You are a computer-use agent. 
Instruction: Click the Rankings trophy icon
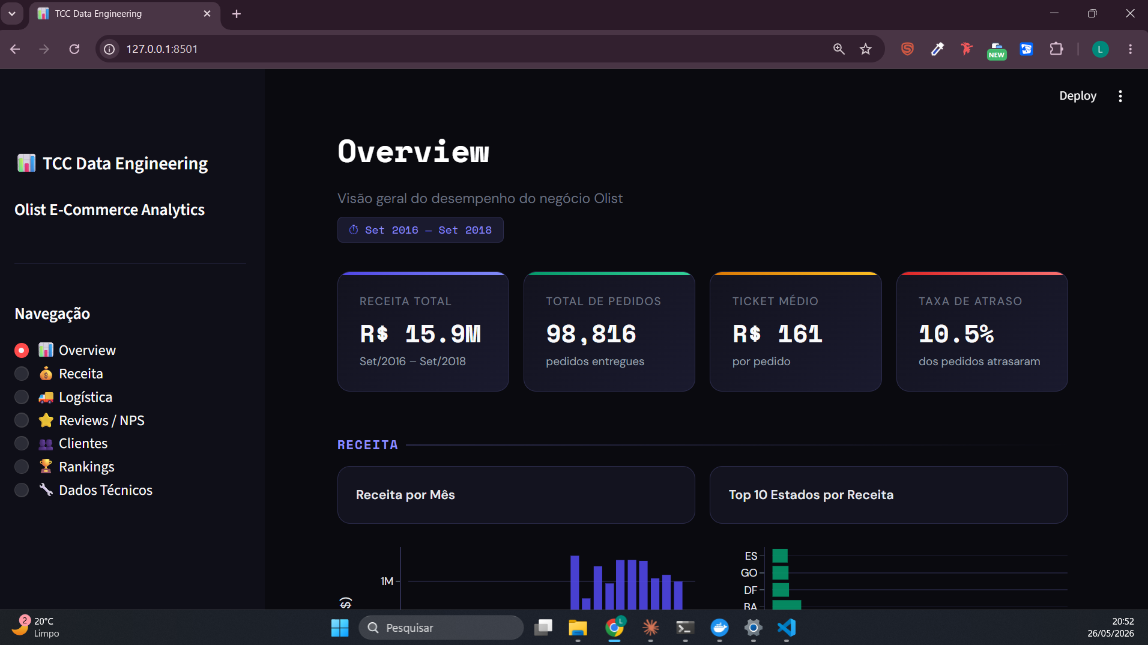(46, 466)
